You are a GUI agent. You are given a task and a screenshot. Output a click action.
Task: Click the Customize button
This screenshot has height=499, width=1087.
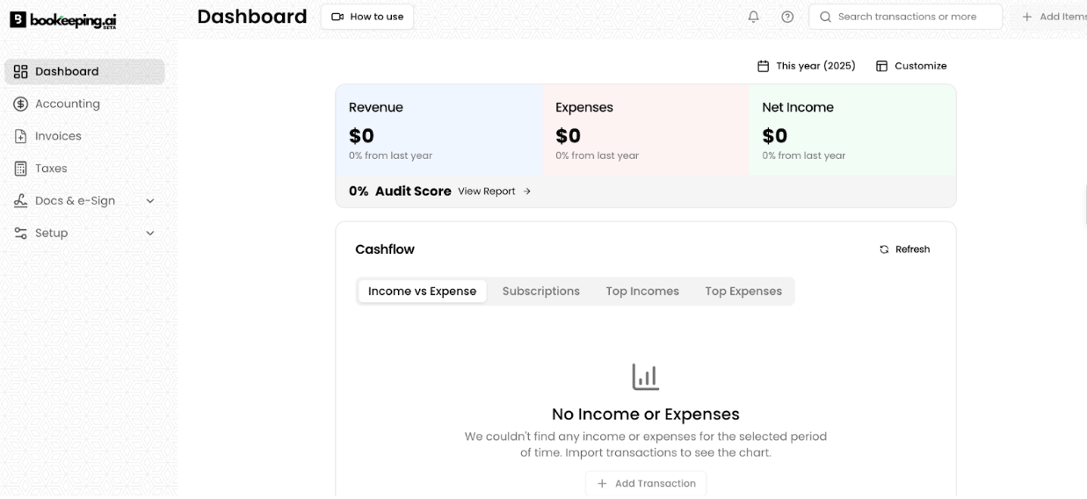[911, 66]
